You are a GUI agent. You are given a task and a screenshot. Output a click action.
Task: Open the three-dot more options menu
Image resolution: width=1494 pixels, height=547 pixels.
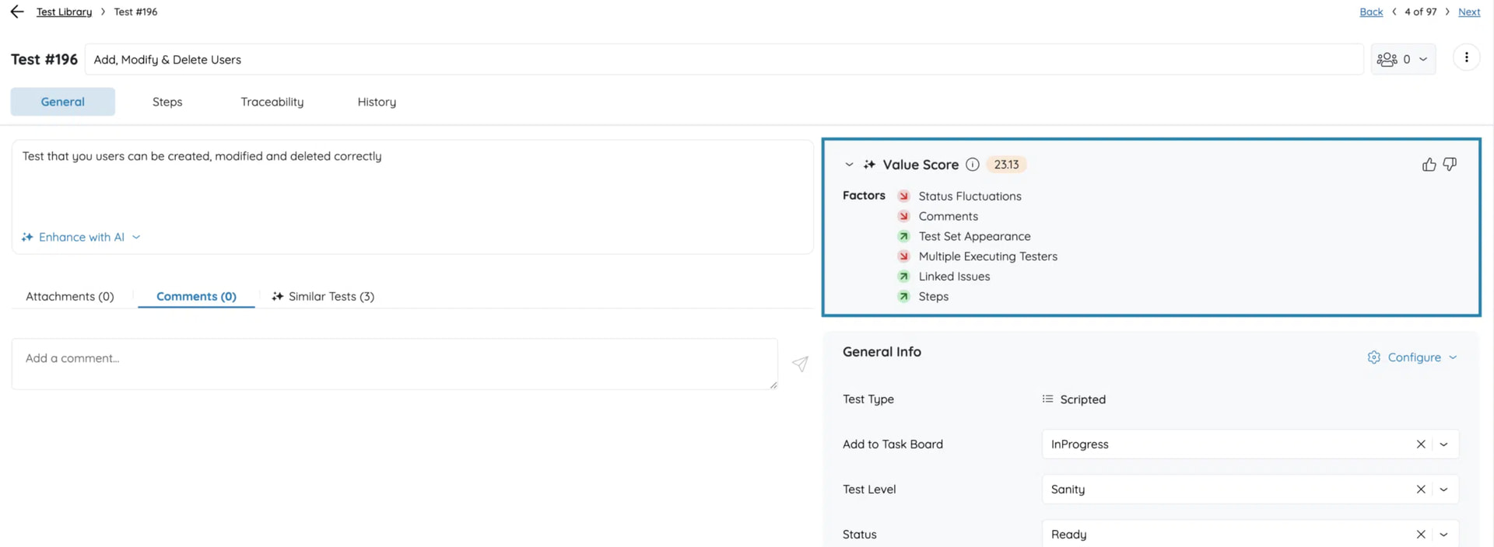point(1466,58)
